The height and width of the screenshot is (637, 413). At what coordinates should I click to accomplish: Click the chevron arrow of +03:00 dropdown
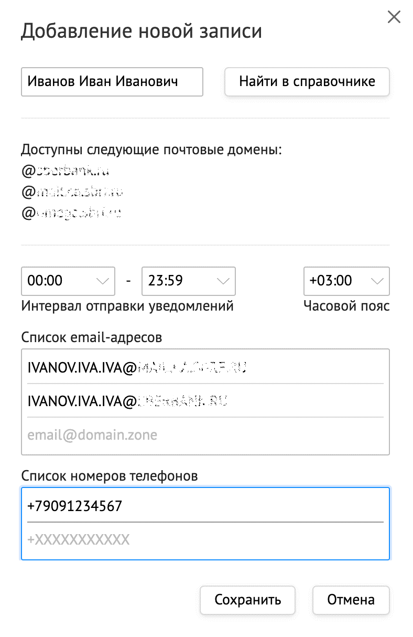[377, 281]
